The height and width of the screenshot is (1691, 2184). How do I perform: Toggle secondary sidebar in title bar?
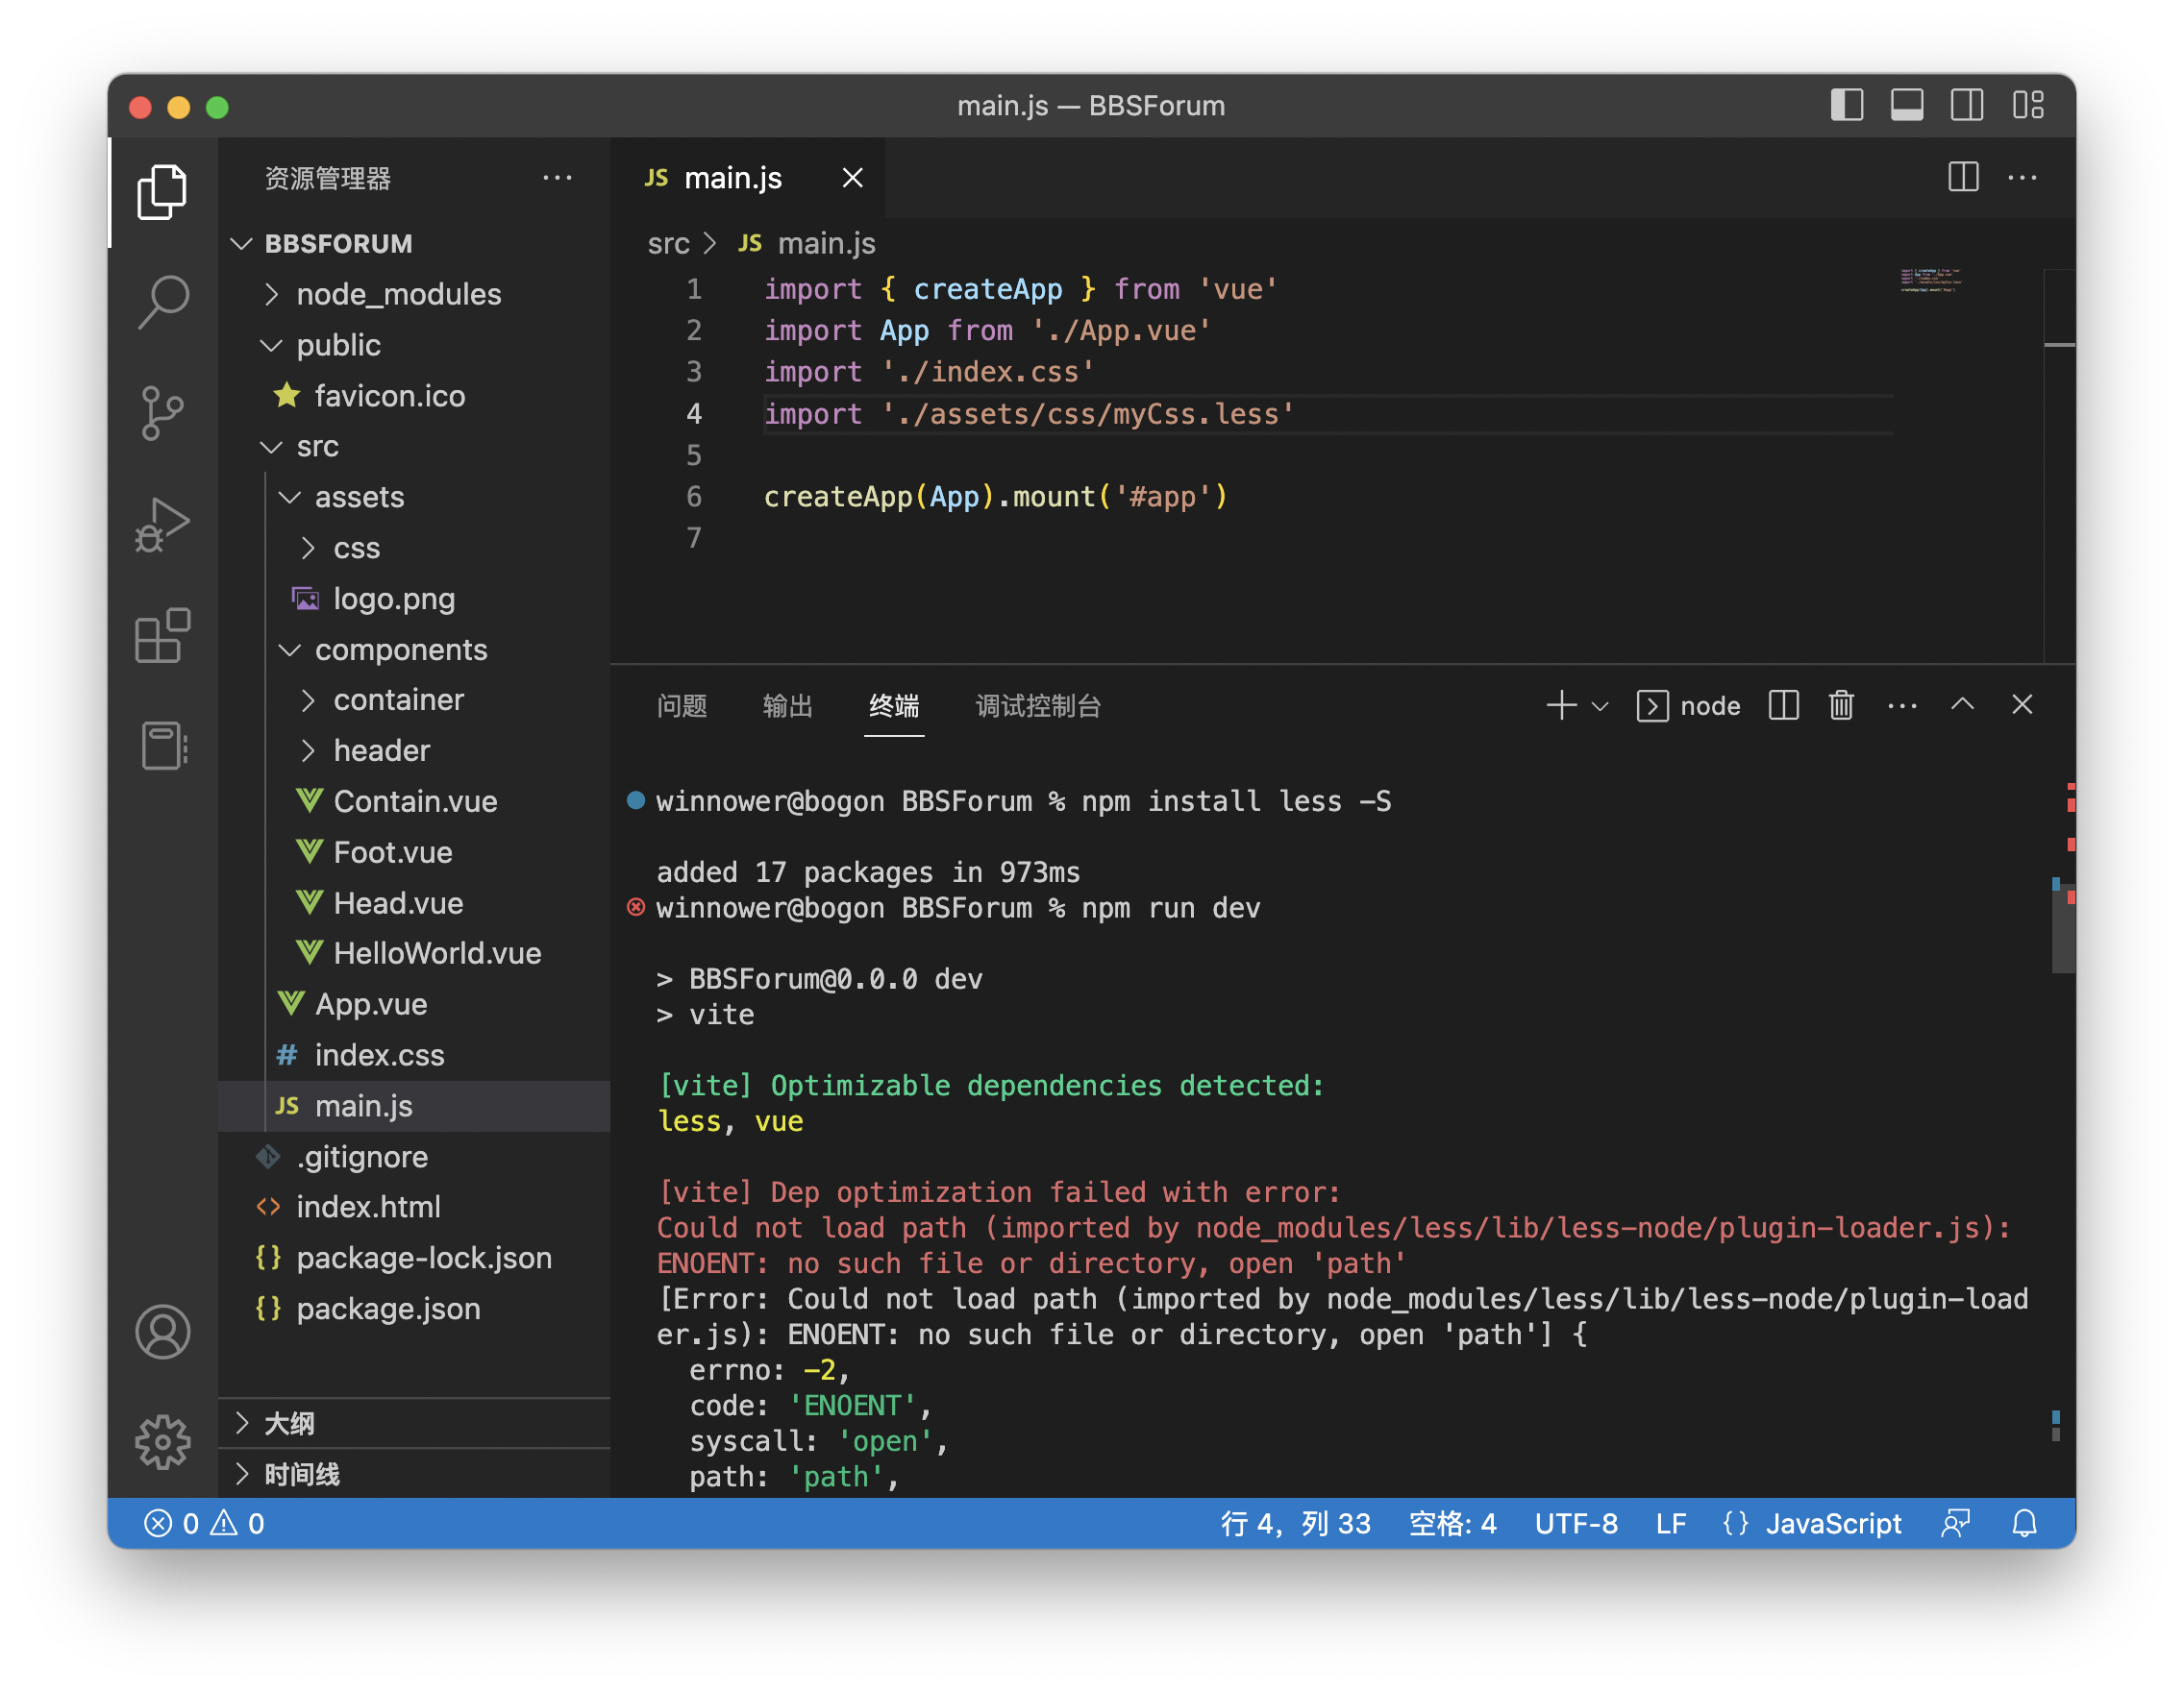[1966, 105]
